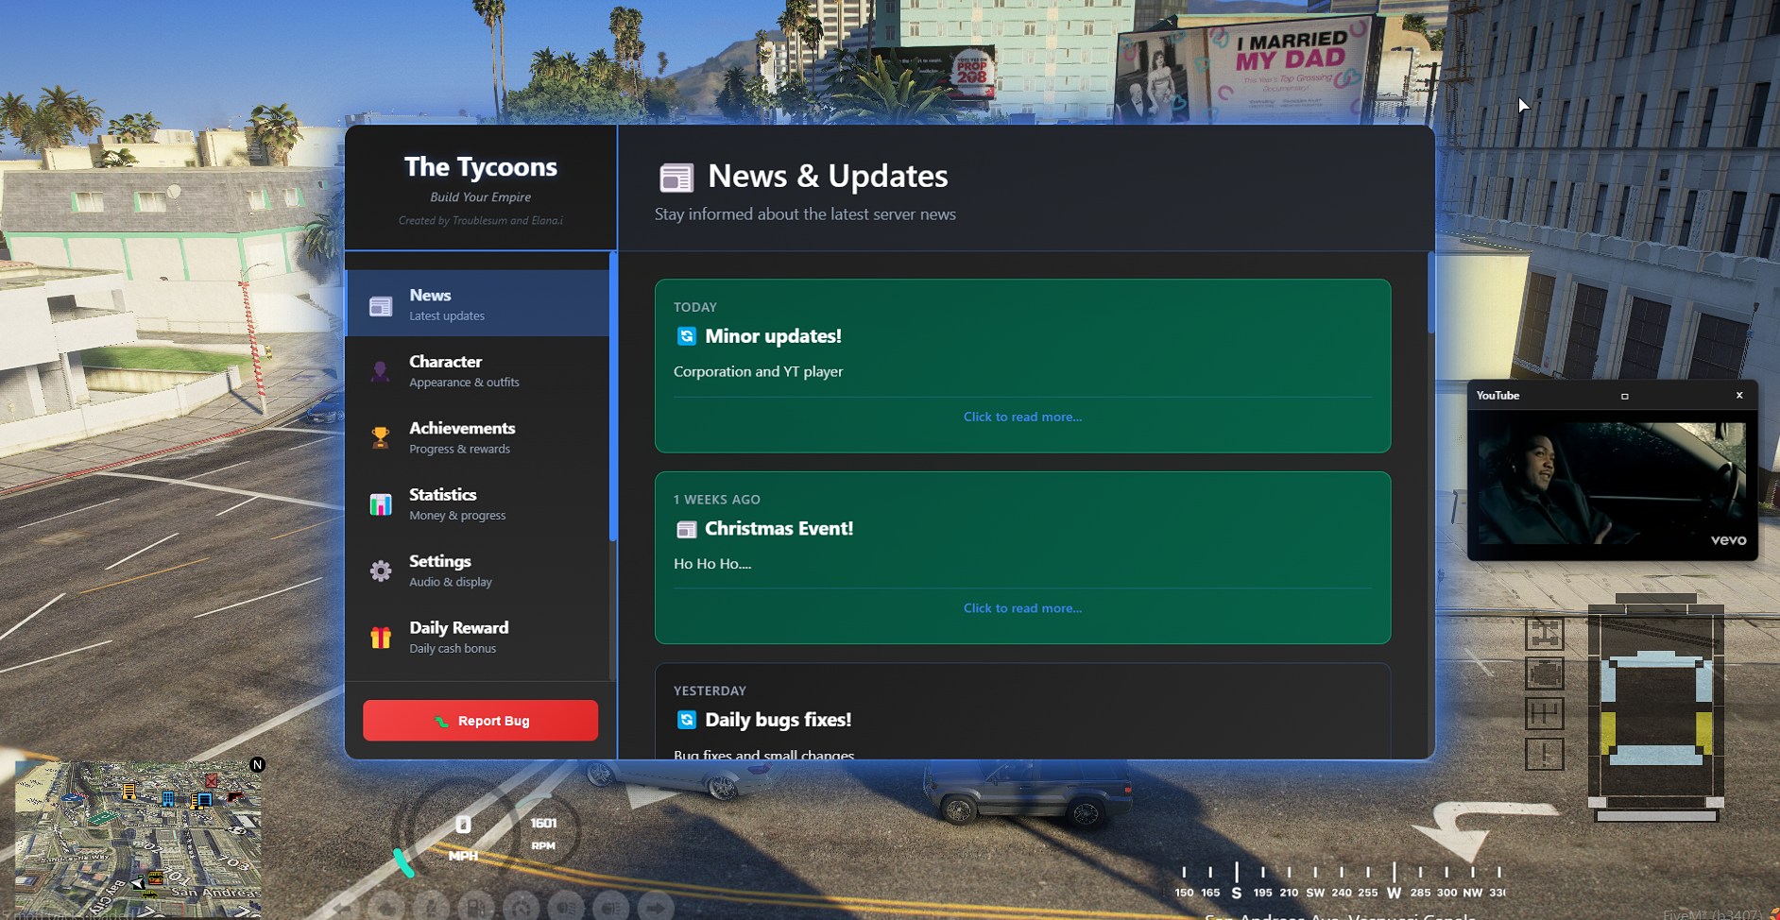Click the newspaper icon in News & Updates header
The image size is (1780, 920).
pos(676,177)
